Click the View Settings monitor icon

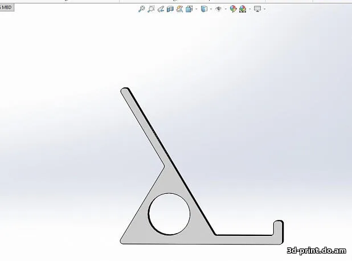257,9
